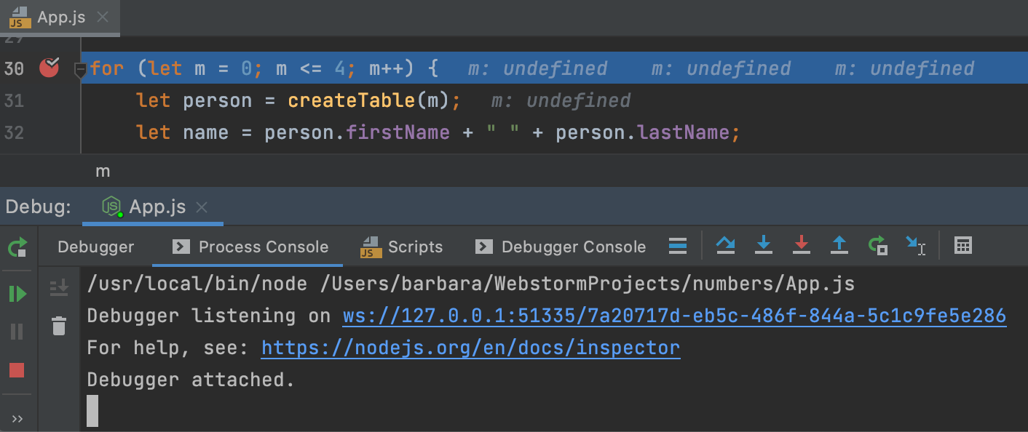
Task: Resume program execution
Action: [17, 294]
